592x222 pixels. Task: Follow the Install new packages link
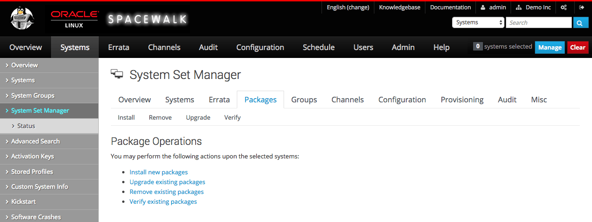tap(159, 172)
